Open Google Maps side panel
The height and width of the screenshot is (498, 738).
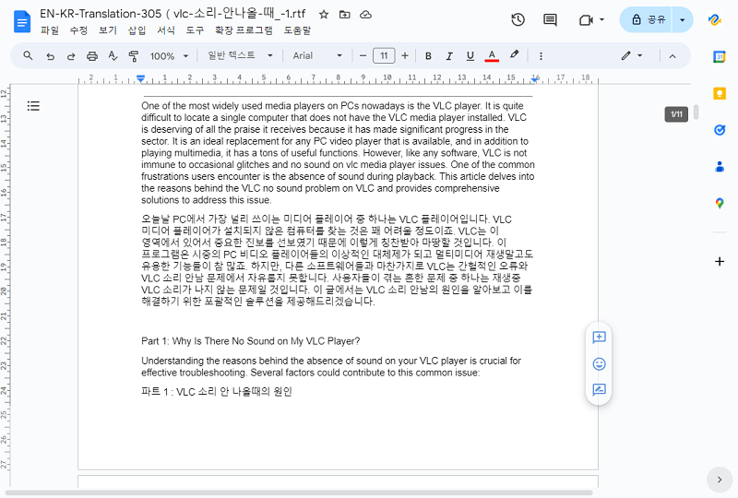tap(720, 203)
